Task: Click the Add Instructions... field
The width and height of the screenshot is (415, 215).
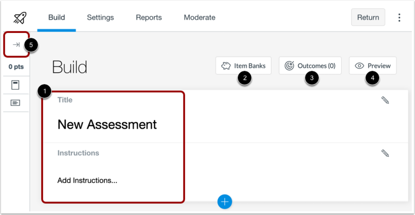Action: point(87,181)
